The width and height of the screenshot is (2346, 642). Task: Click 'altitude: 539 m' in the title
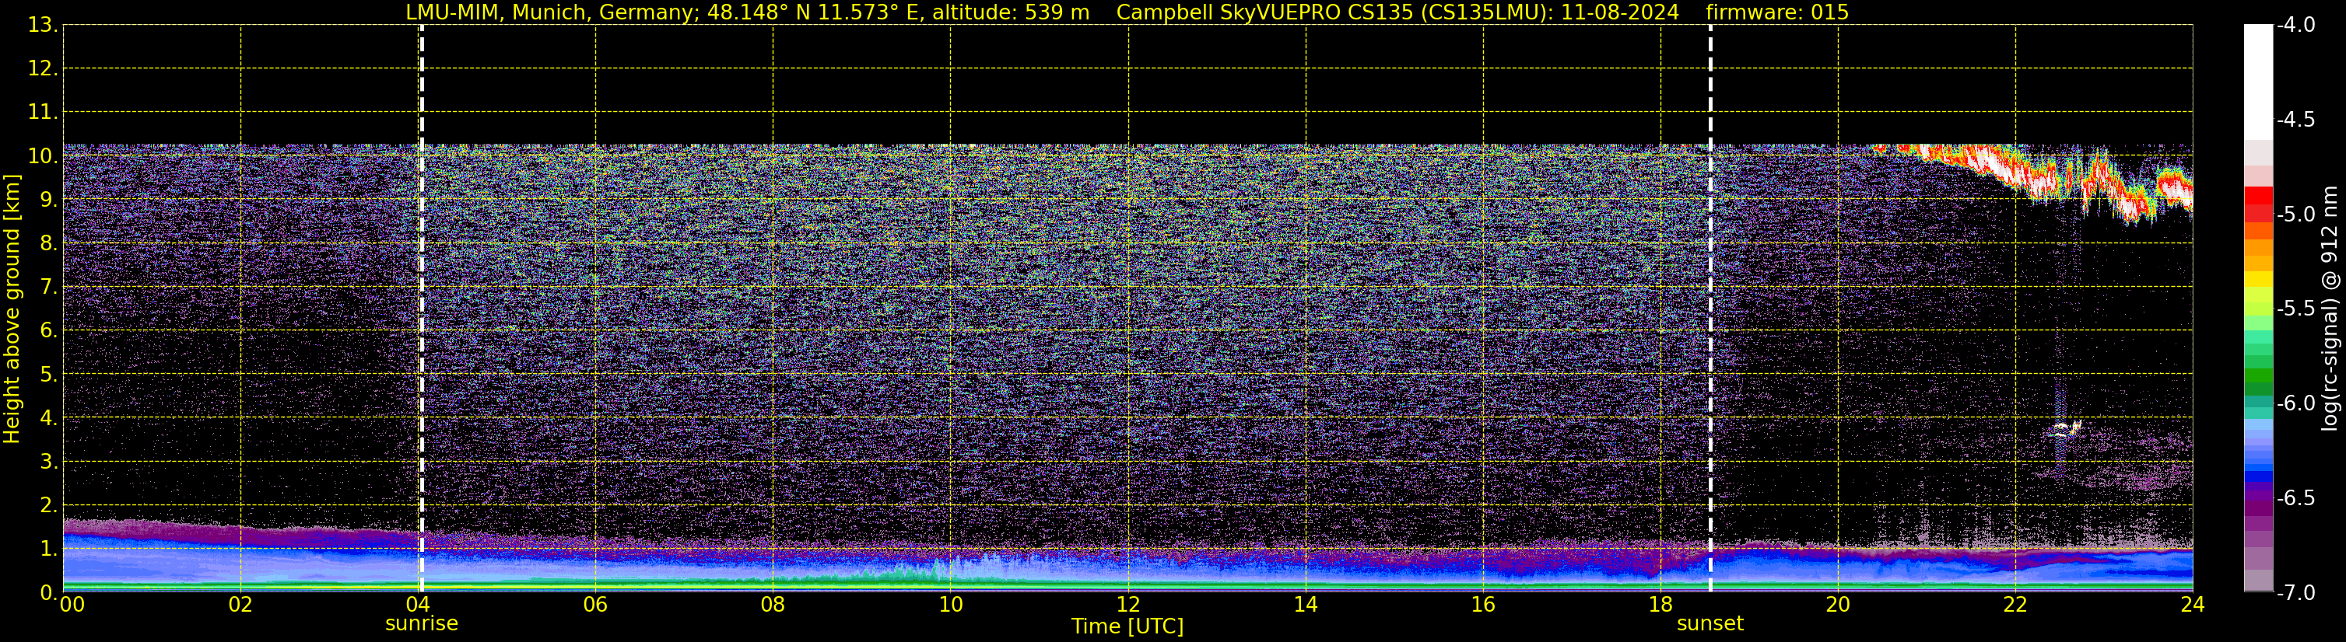coord(1011,12)
